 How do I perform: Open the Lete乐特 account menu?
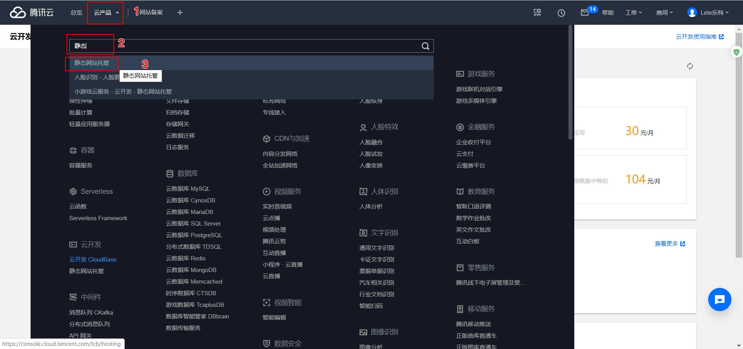pos(708,13)
